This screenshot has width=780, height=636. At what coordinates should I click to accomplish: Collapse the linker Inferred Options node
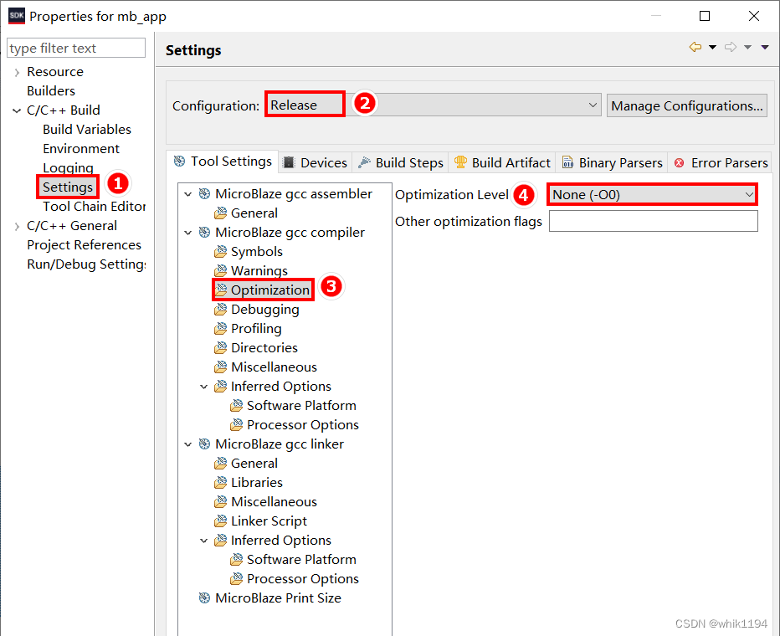click(204, 540)
